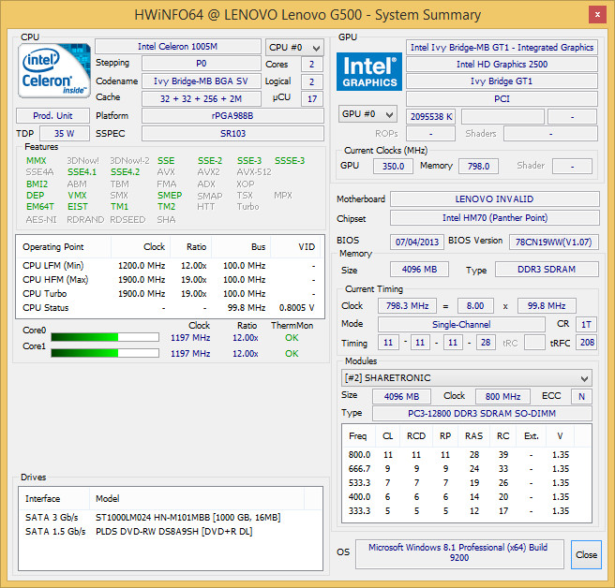Click the 2095538 K memory field
Image resolution: width=615 pixels, height=588 pixels.
pos(430,117)
